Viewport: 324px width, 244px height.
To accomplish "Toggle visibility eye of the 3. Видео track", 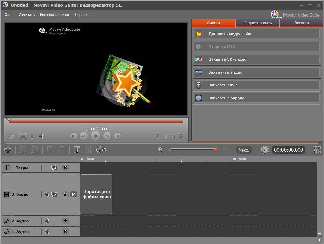I will tap(65, 194).
